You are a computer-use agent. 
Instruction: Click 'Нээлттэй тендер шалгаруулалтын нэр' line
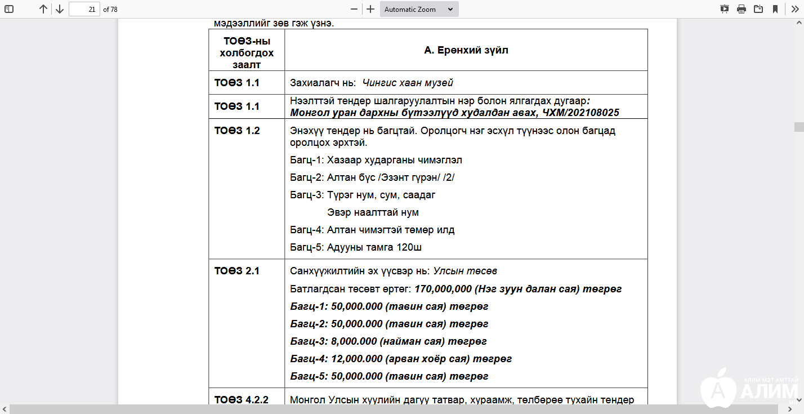coord(440,101)
